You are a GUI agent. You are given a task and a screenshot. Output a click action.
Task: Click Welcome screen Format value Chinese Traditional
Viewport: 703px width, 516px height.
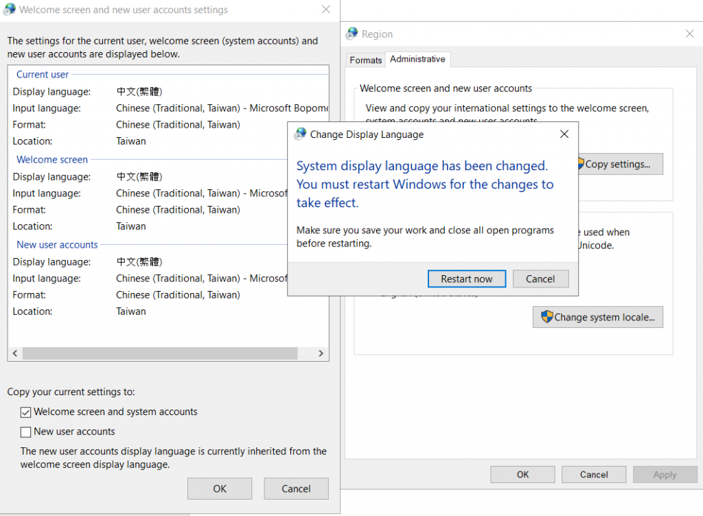pyautogui.click(x=178, y=210)
